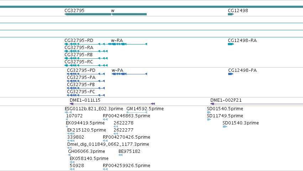This screenshot has height=171, width=303.
Task: Click the CG32795 gene label
Action: pos(74,11)
